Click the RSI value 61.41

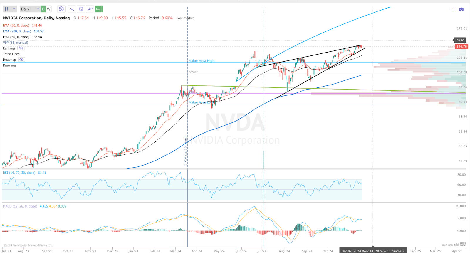tap(42, 173)
